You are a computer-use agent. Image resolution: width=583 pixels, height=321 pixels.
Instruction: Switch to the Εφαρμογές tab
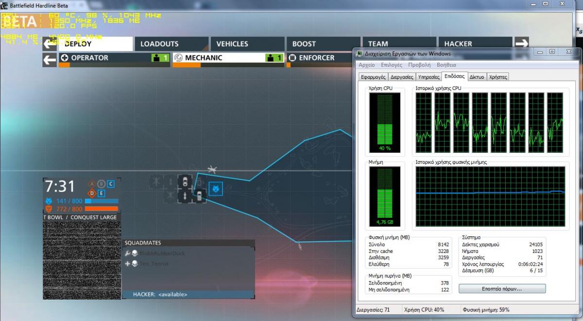pyautogui.click(x=373, y=77)
